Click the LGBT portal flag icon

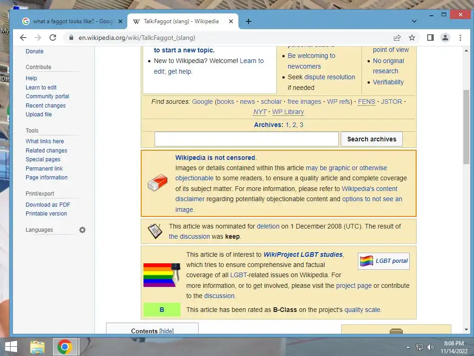[x=367, y=261]
